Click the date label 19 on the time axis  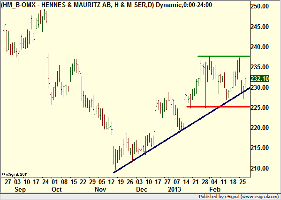[x=121, y=182]
